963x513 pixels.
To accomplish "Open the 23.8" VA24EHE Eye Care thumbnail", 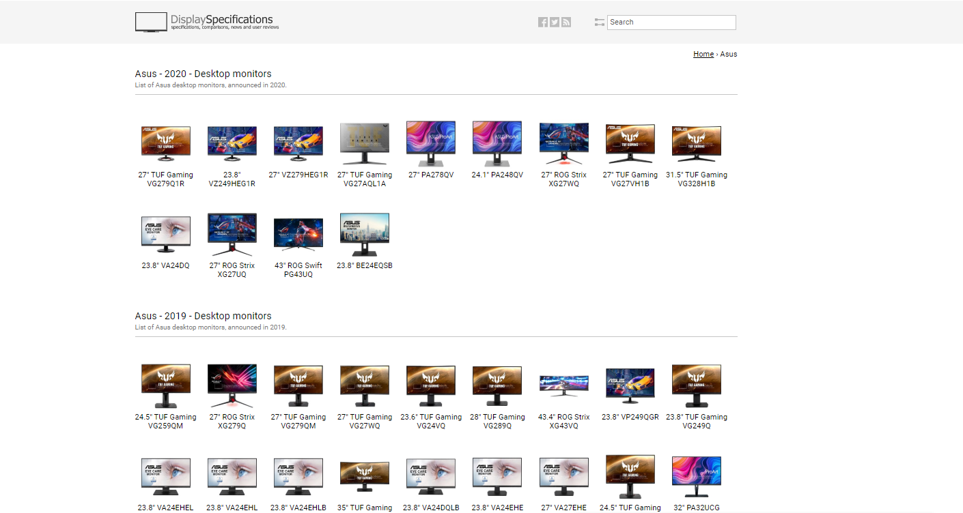I will 497,475.
